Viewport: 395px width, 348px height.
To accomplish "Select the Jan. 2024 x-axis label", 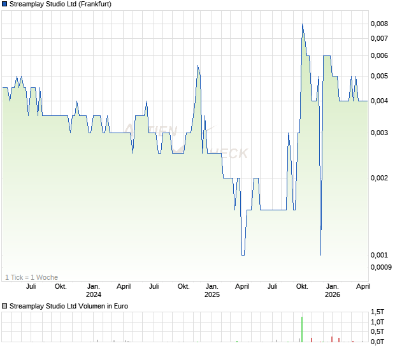I will 94,291.
